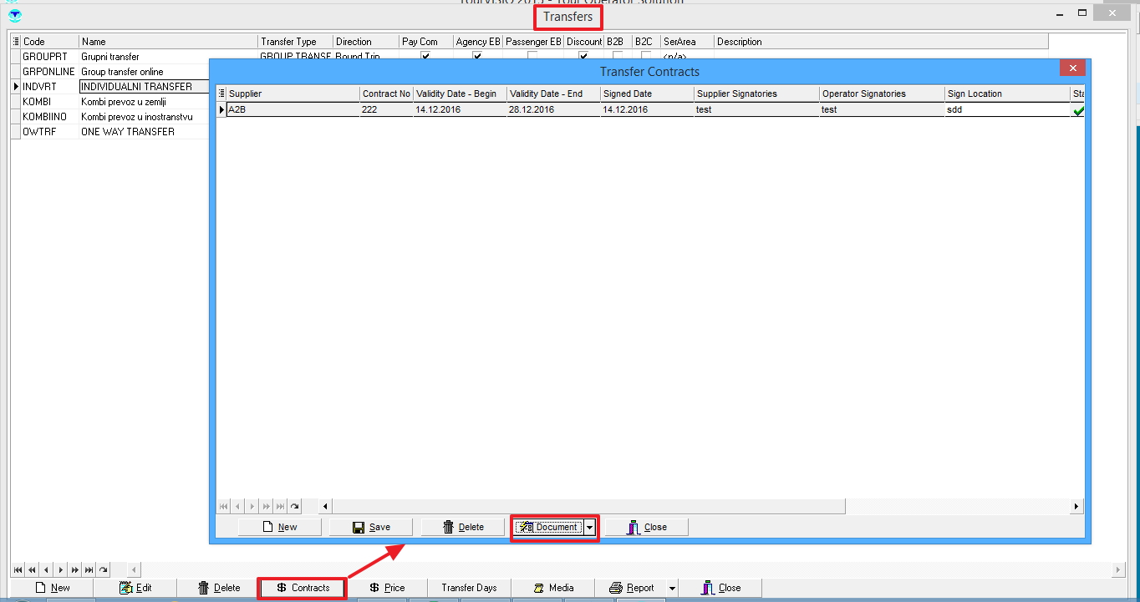Click the Validity Date - End column header
The width and height of the screenshot is (1140, 602).
(x=552, y=94)
